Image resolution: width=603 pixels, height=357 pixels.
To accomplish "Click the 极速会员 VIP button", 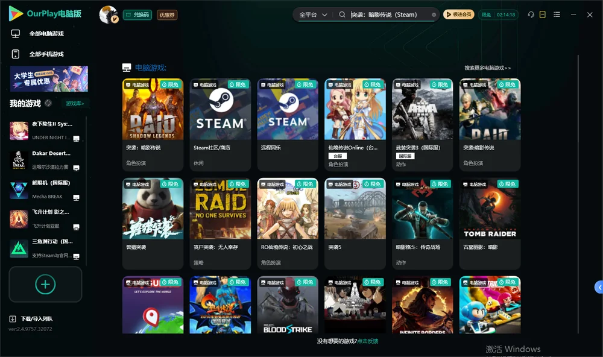I will coord(458,14).
